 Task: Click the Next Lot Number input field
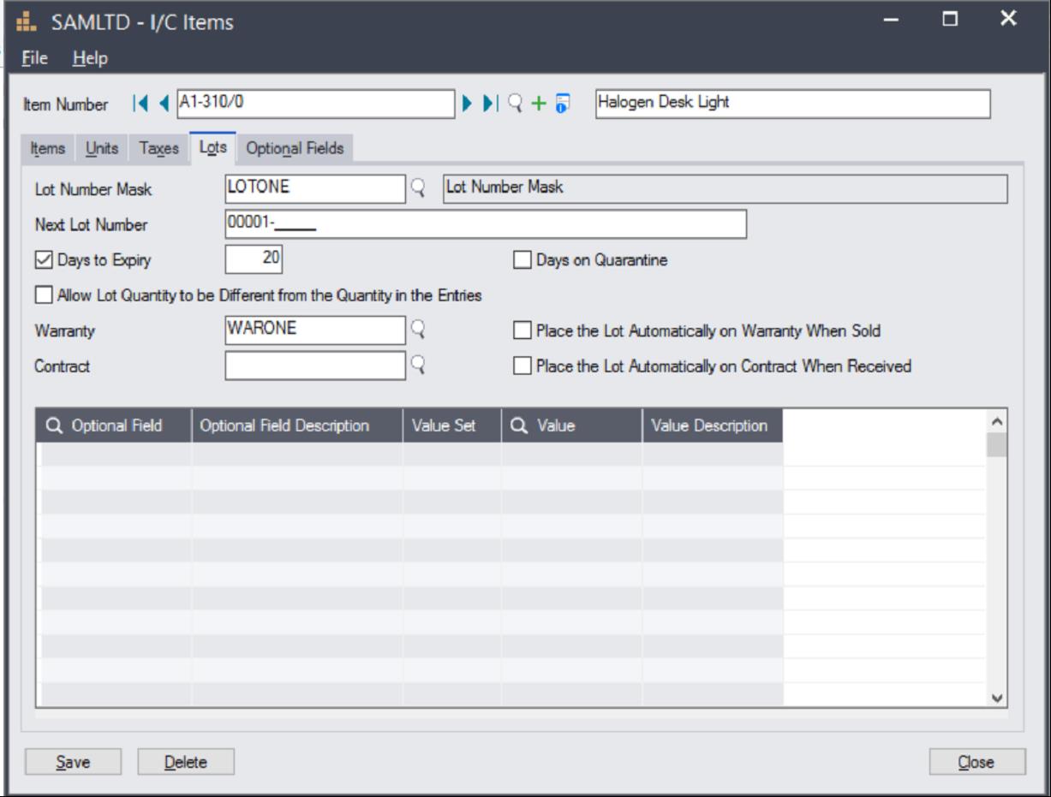click(x=485, y=224)
